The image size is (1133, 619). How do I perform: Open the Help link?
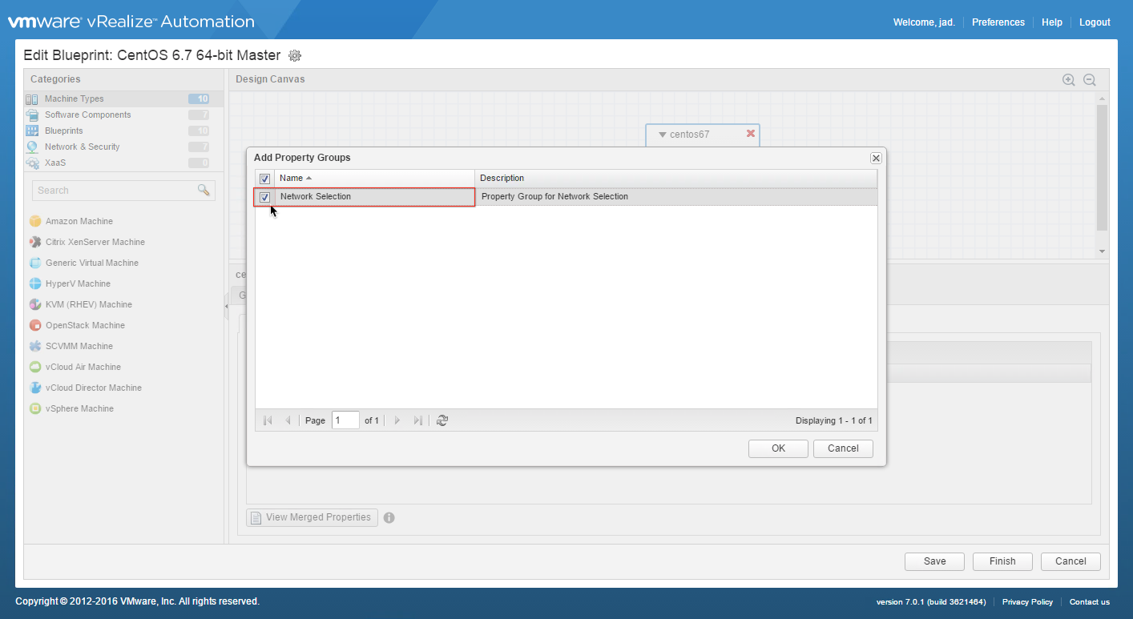click(1052, 22)
